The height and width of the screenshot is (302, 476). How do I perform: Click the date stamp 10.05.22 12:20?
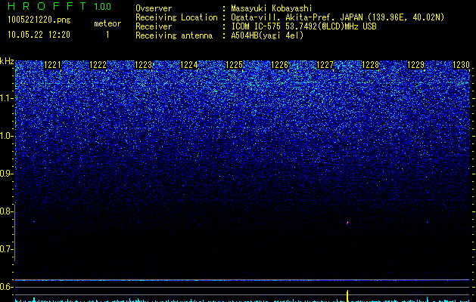[39, 35]
